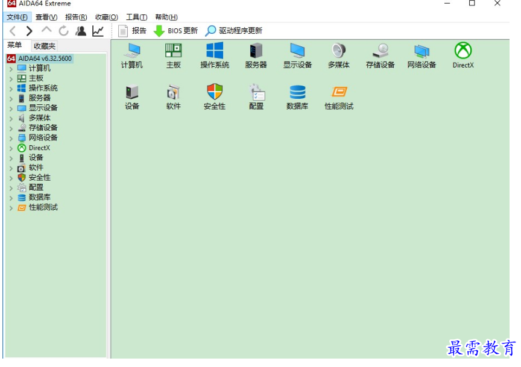Screen dimensions: 521x367
Task: Select 数据库 in the left tree
Action: [x=40, y=197]
